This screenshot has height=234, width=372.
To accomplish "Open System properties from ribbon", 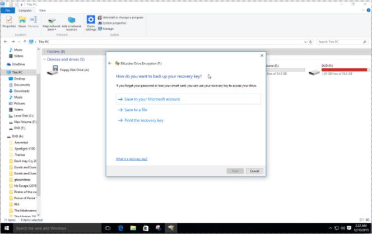I will point(112,23).
